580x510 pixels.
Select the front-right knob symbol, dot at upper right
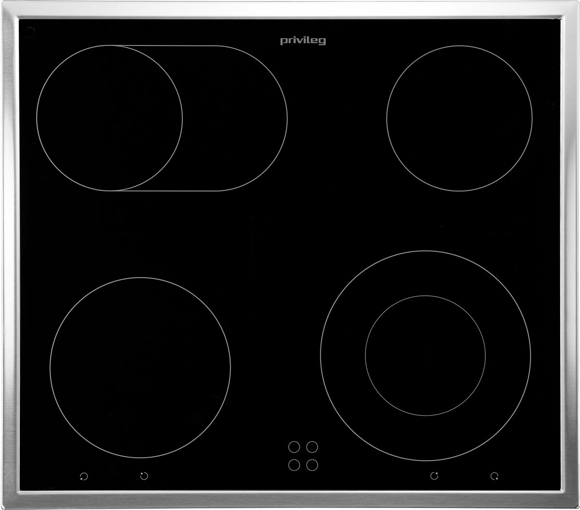coord(435,476)
